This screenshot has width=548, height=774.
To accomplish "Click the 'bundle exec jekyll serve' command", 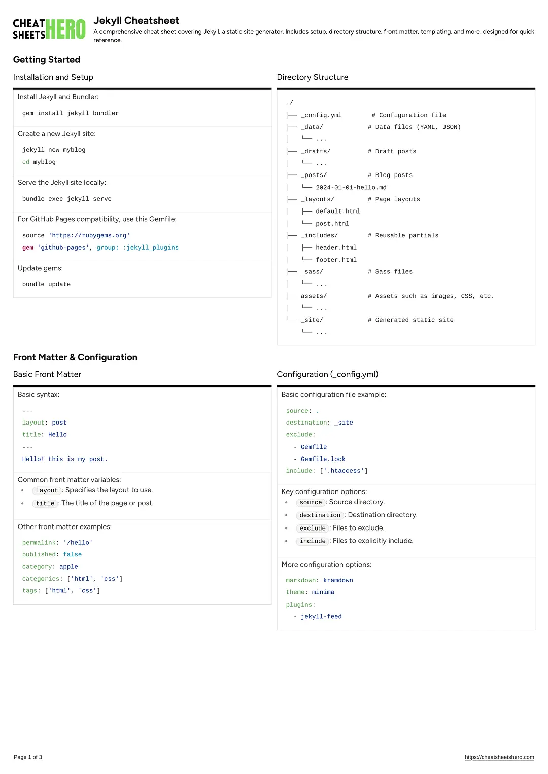I will coord(67,199).
